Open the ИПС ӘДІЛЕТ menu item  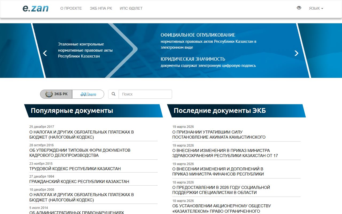[x=131, y=8]
